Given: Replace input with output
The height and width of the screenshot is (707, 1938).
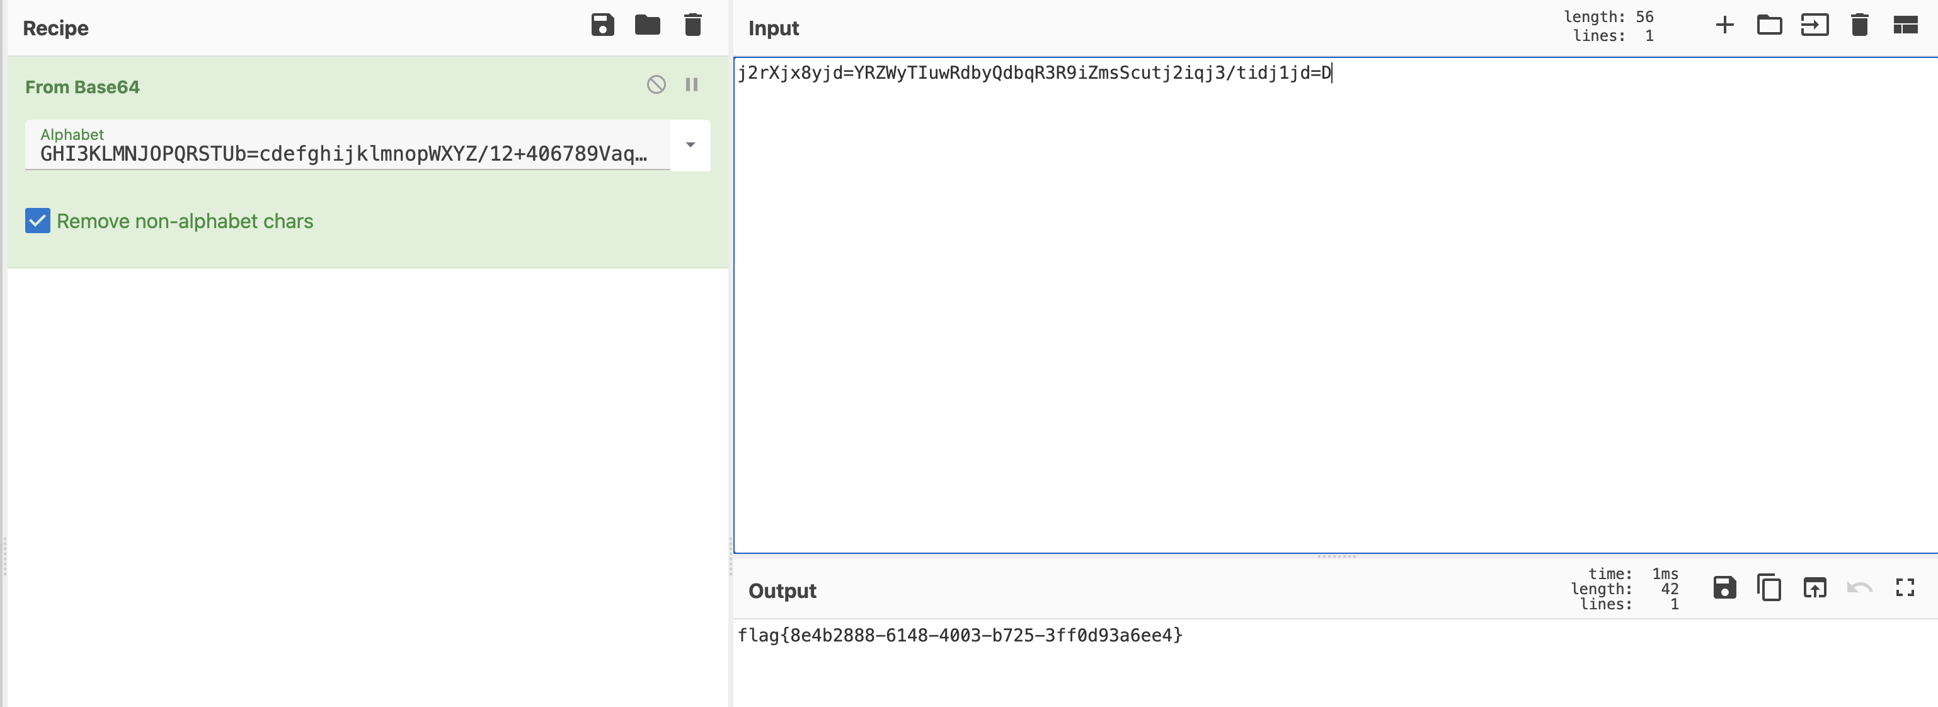Looking at the screenshot, I should 1814,587.
